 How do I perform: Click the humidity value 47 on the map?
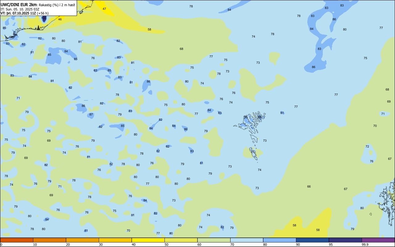pos(104,9)
